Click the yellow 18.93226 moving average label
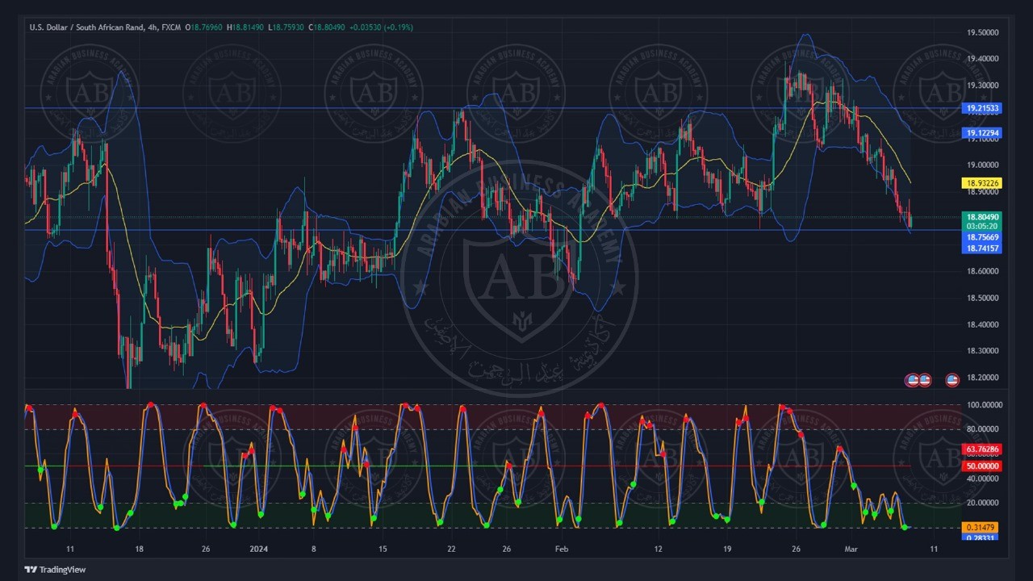 click(x=982, y=183)
